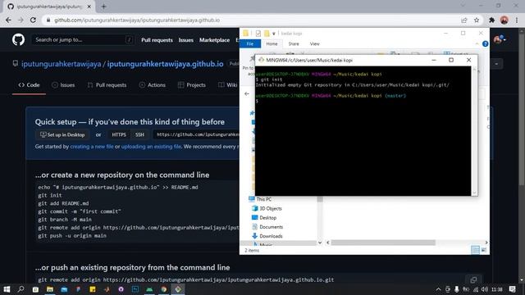This screenshot has height=295, width=525.
Task: Go forward in Chrome
Action: pyautogui.click(x=21, y=20)
